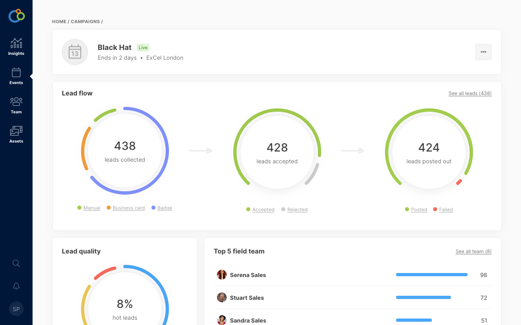
Task: Open the Accepted leads legend link
Action: [x=263, y=210]
